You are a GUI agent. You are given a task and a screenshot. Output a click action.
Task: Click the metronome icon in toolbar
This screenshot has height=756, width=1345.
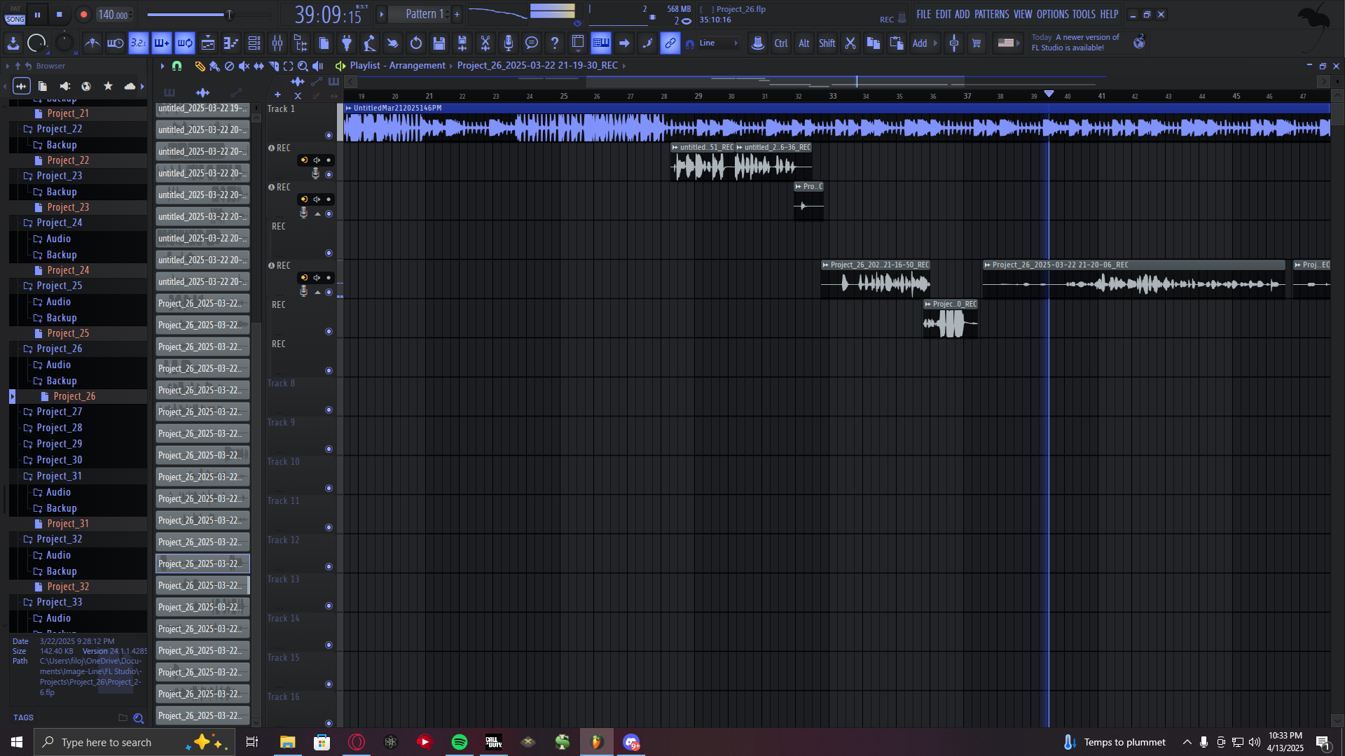[x=92, y=43]
